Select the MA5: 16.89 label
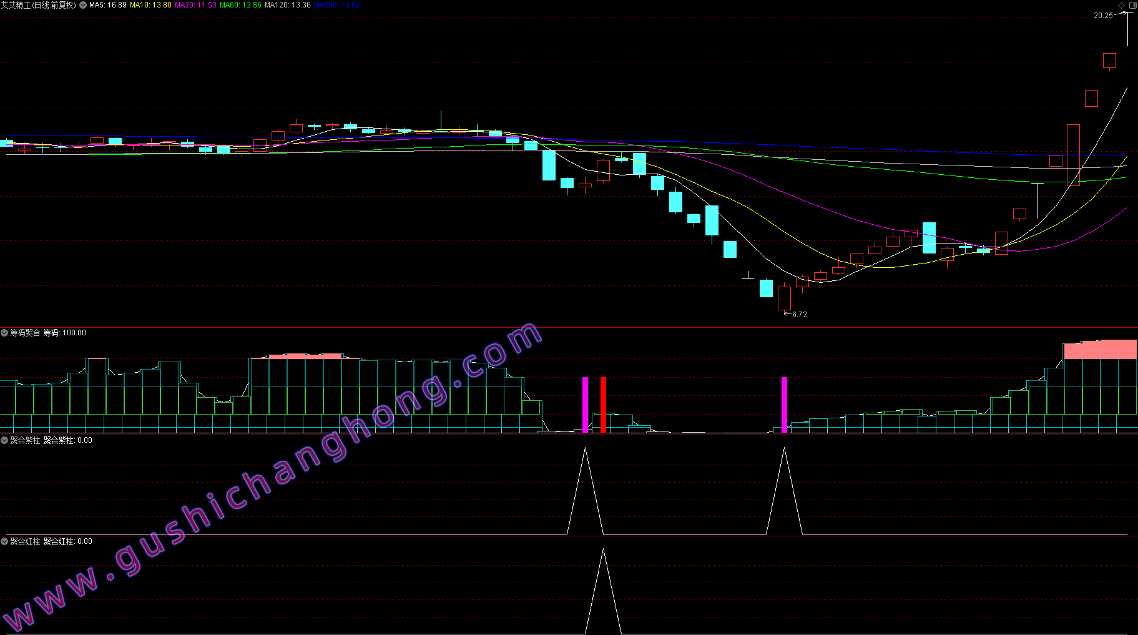Screen dimensions: 1138x635 pos(108,5)
